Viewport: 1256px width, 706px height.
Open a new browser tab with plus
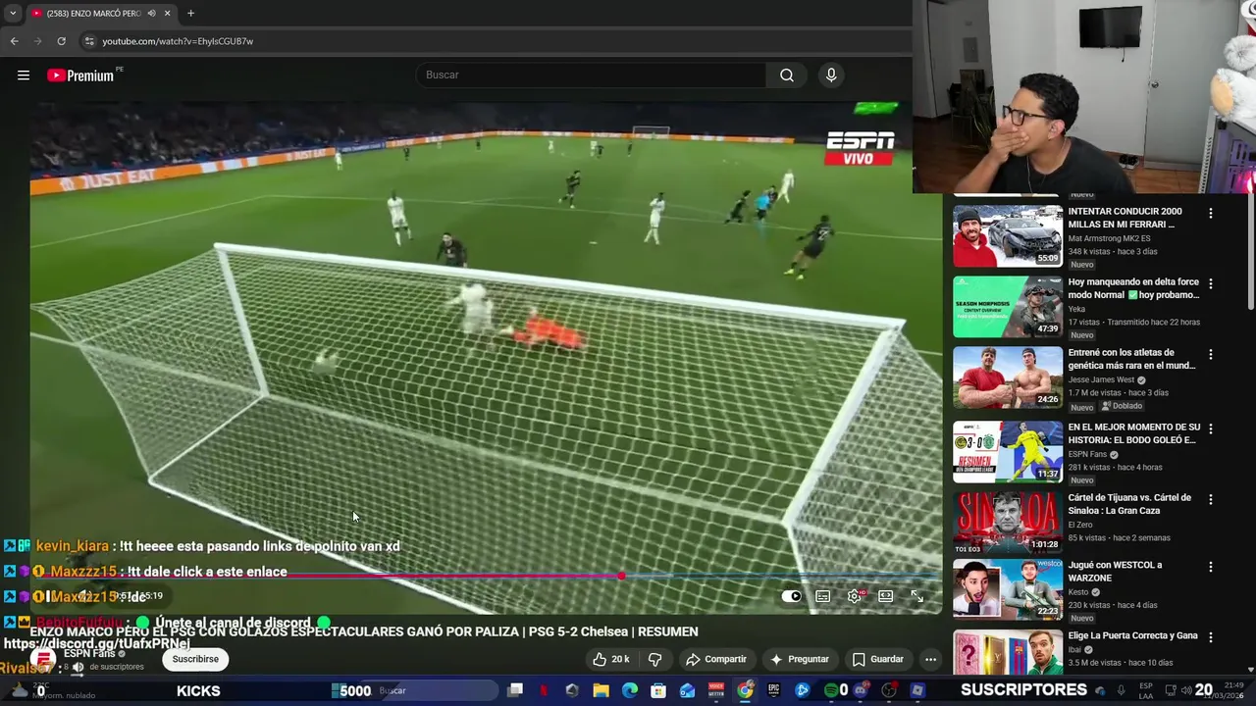click(x=190, y=13)
